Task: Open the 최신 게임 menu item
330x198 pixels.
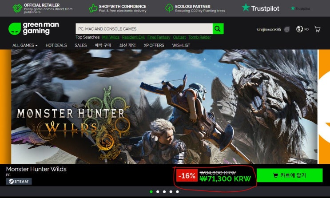Action: click(127, 45)
